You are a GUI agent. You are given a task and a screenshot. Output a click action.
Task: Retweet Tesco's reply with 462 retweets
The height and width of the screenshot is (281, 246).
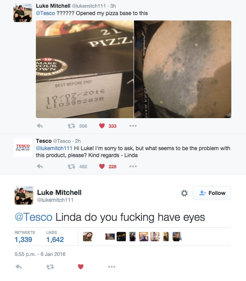pyautogui.click(x=71, y=167)
